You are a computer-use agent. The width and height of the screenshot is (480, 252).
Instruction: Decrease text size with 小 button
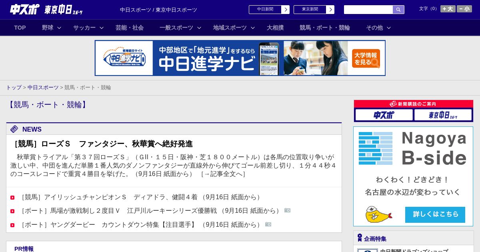tap(464, 9)
